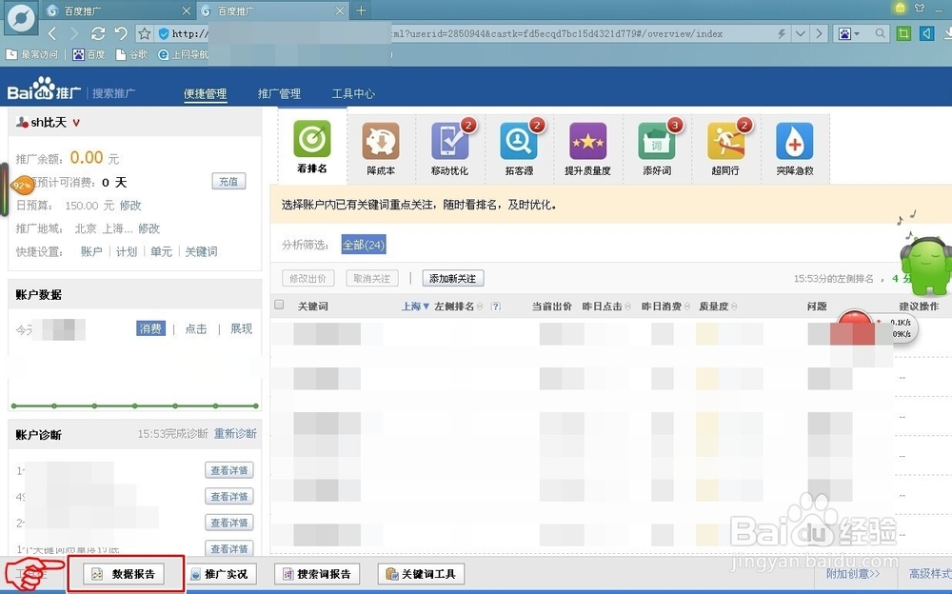Click the 充值 recharge button
Screen dimensions: 952x594
click(228, 181)
